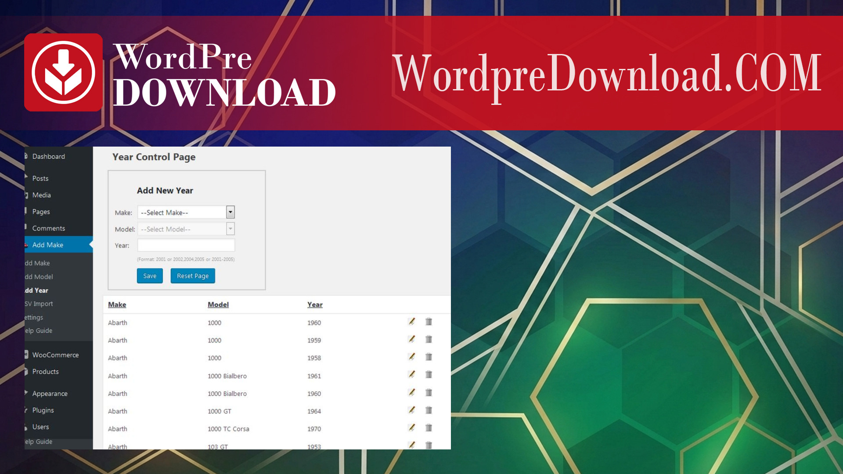
Task: Open the Settings submenu item
Action: click(34, 317)
